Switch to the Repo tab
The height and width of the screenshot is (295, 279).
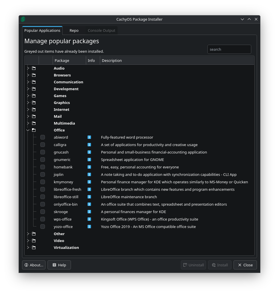coord(74,30)
